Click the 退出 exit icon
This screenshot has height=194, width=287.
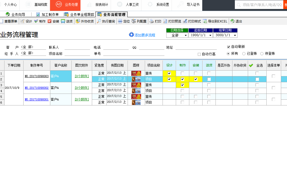233,21
